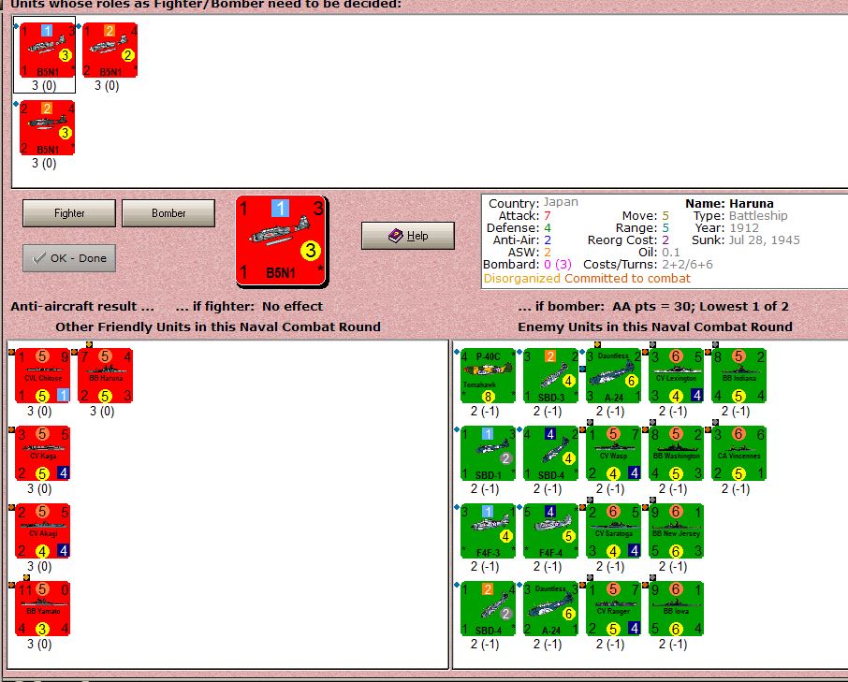The image size is (848, 682).
Task: Inspect the SBD-4 counter with navy 4
Action: point(550,454)
